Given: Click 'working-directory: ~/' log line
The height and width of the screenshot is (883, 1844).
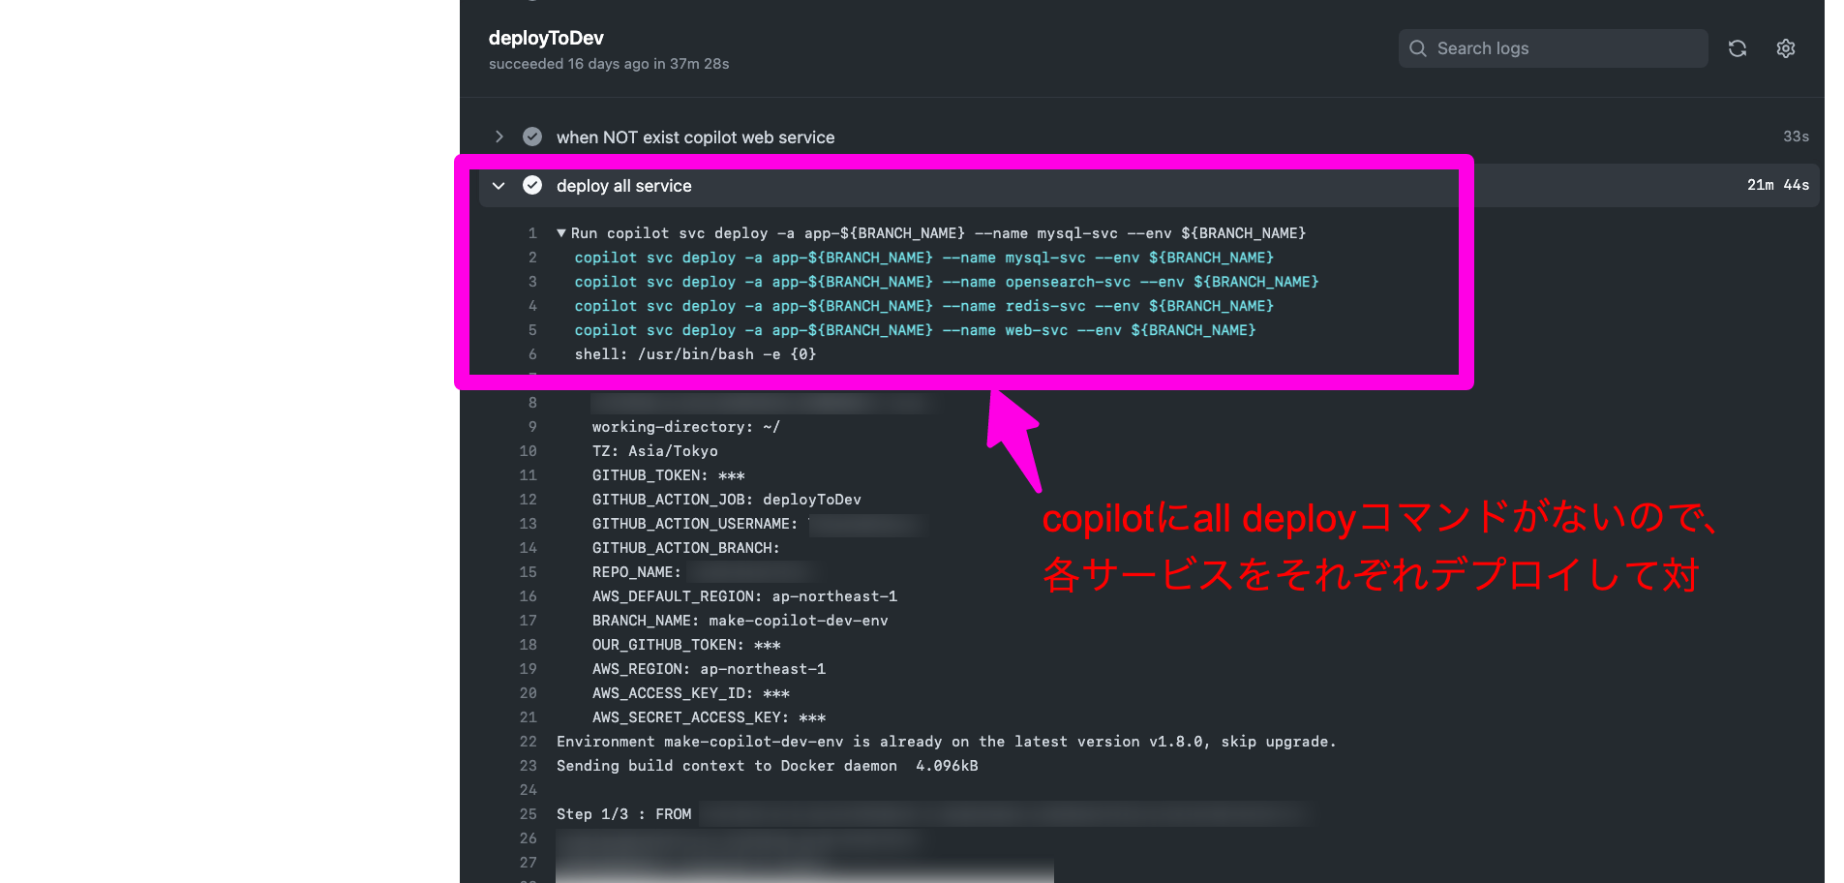Looking at the screenshot, I should (686, 427).
